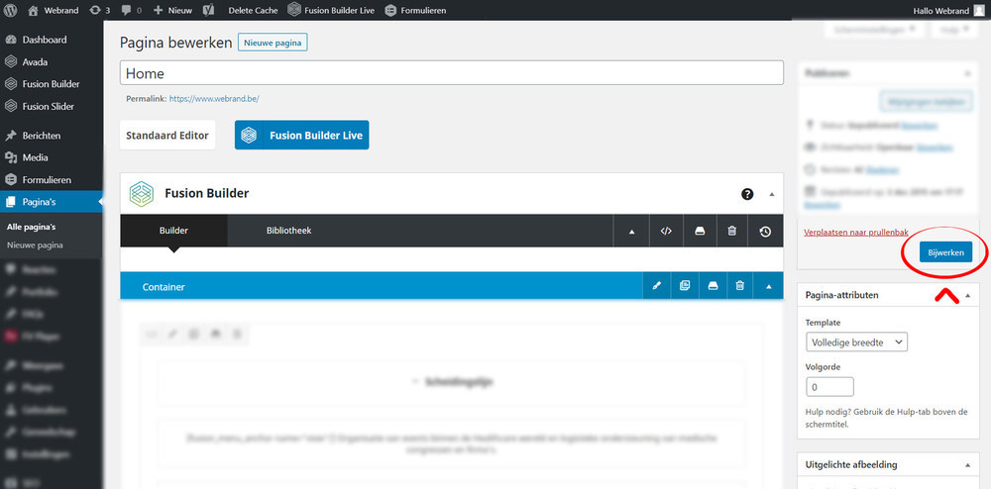Click the Bijwerken update button
991x489 pixels.
[945, 251]
